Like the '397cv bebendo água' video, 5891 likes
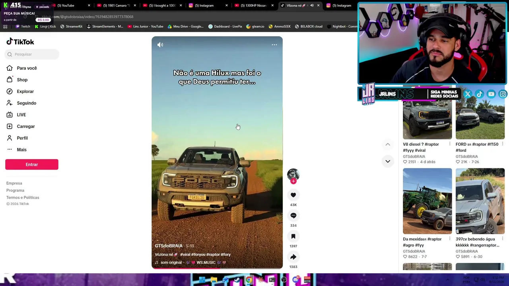509x286 pixels. point(458,257)
